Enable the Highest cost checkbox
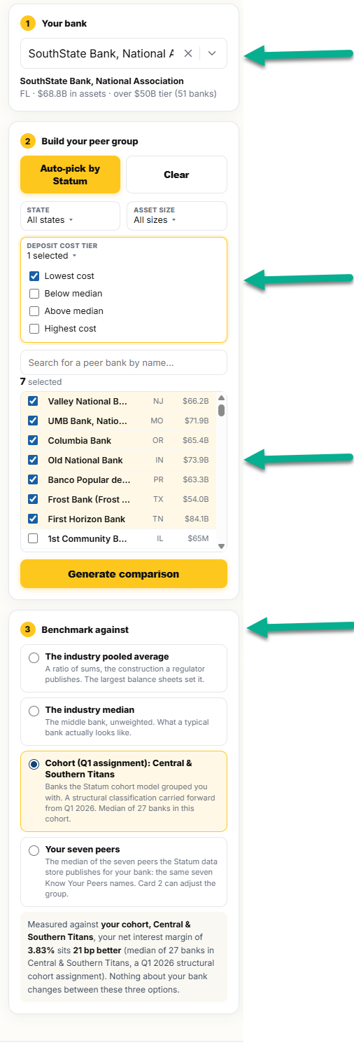354x1043 pixels. coord(34,329)
